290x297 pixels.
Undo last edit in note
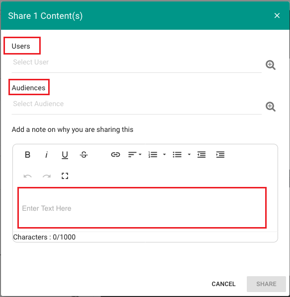tap(27, 176)
